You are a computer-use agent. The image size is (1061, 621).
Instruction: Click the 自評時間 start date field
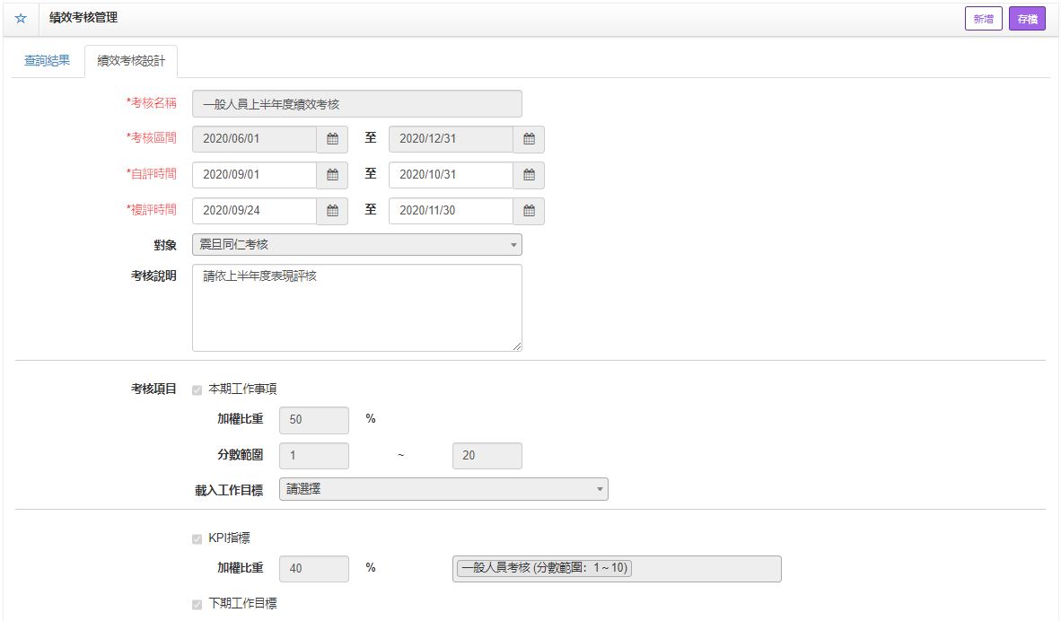pyautogui.click(x=254, y=175)
